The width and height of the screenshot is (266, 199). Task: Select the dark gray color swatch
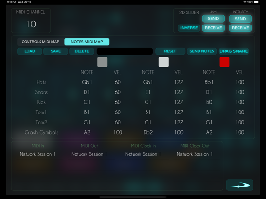103,62
